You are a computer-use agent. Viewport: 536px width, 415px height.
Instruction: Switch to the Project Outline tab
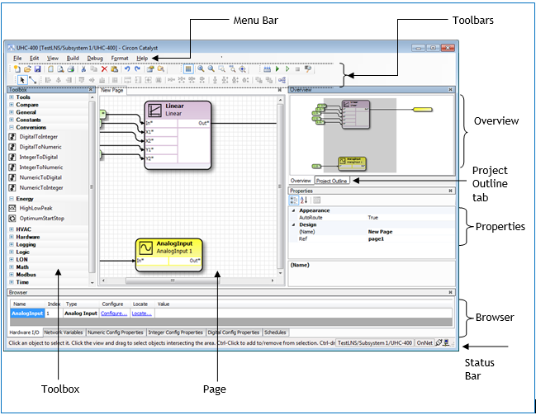[331, 181]
